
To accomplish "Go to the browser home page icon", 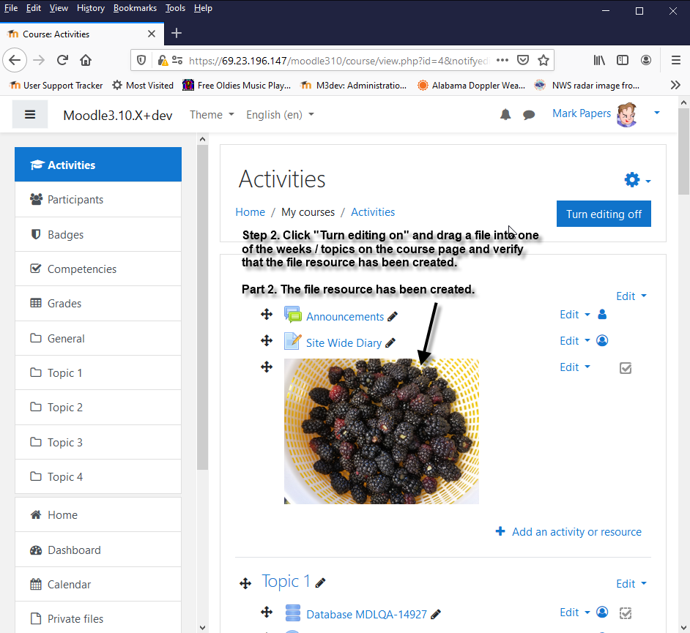I will [86, 60].
